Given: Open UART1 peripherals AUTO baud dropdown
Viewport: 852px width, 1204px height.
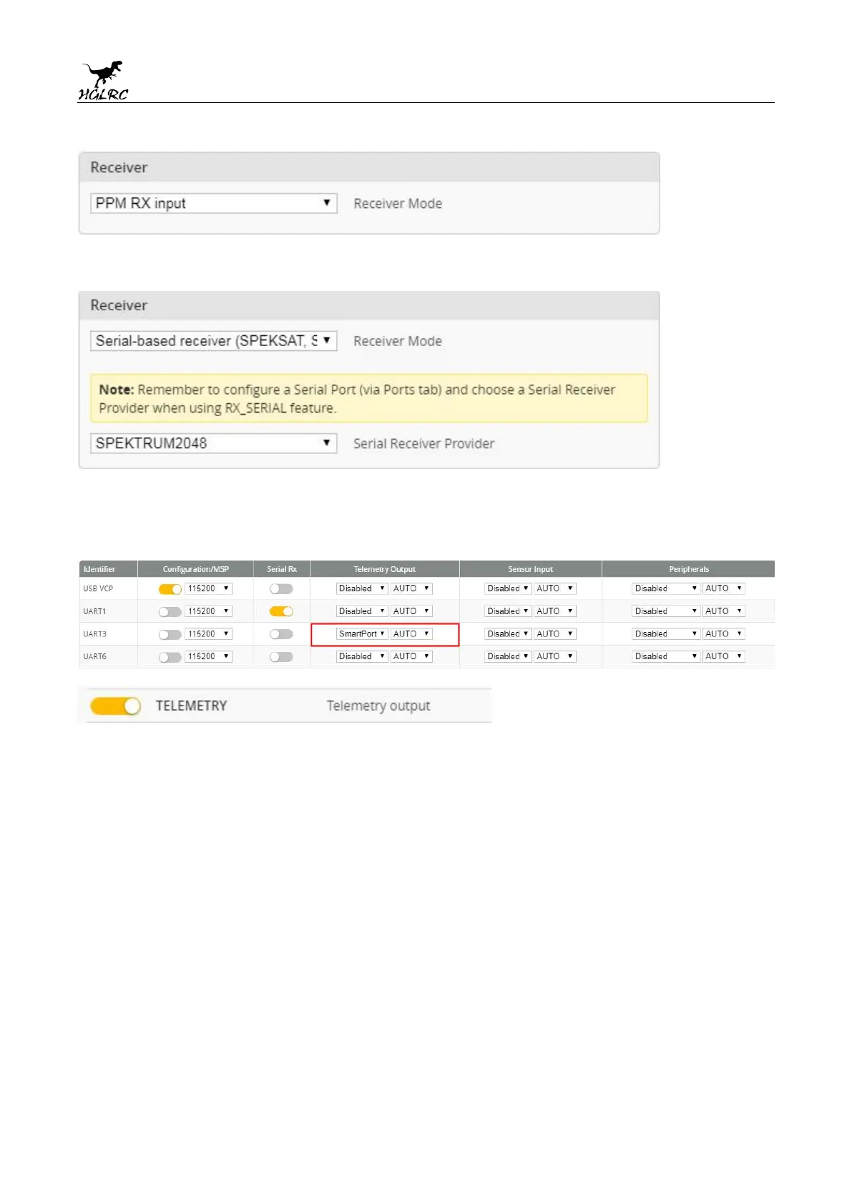Looking at the screenshot, I should point(724,611).
